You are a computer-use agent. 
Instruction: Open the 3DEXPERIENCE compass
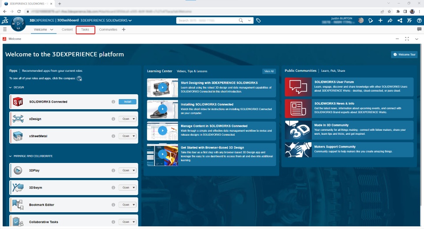(x=19, y=24)
